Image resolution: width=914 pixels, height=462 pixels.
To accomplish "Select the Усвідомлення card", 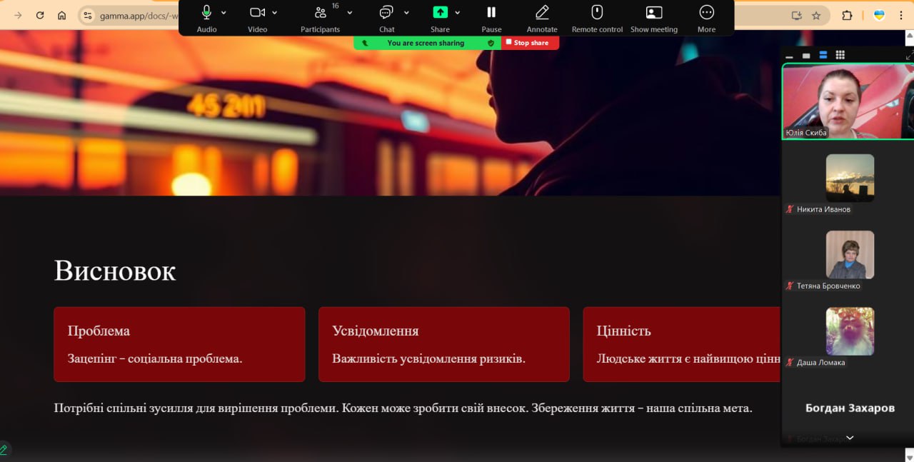I will 444,344.
